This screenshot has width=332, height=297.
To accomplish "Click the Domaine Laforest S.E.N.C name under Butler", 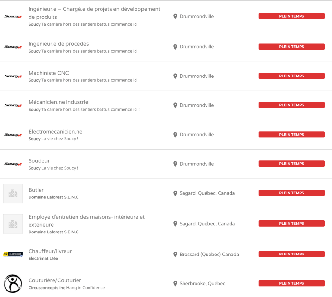I will [x=53, y=197].
